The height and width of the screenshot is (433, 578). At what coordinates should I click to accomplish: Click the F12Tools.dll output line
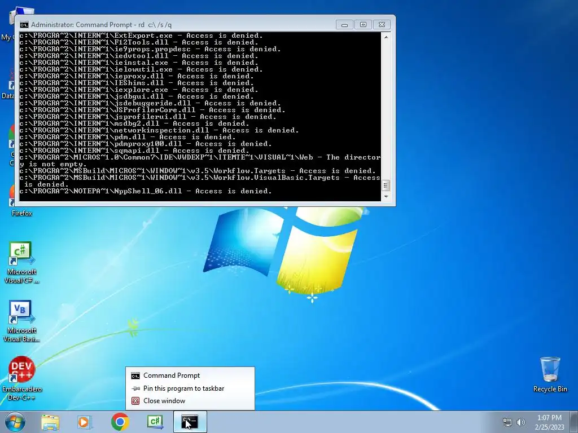coord(139,42)
